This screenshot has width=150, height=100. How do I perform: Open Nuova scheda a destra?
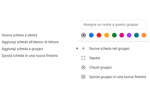pos(19,35)
